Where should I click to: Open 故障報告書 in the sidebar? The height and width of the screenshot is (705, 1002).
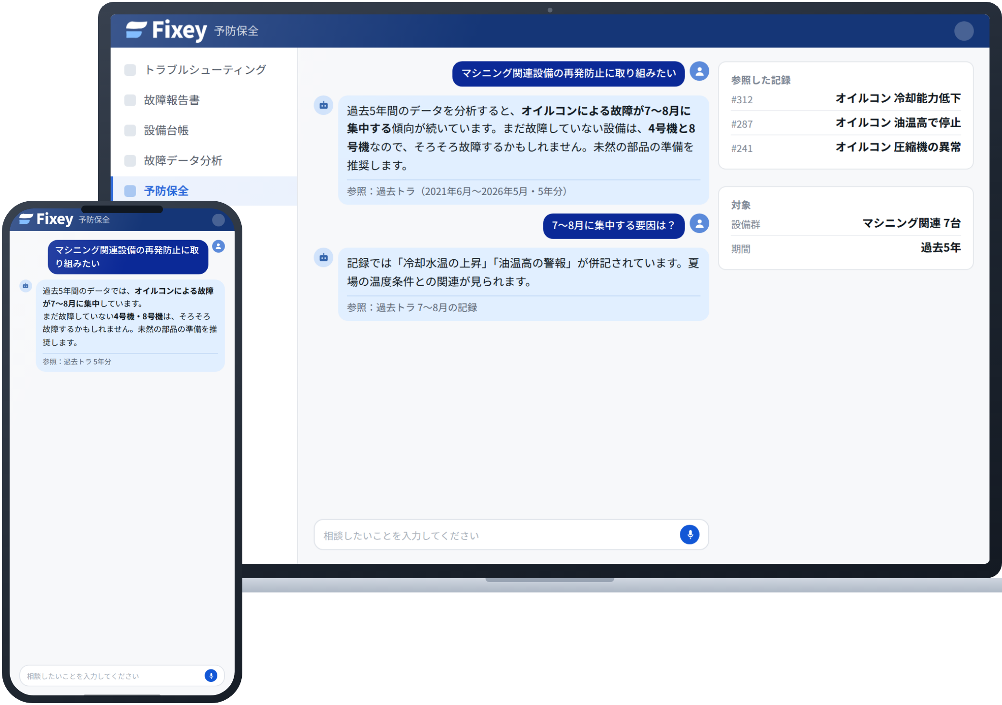tap(205, 100)
